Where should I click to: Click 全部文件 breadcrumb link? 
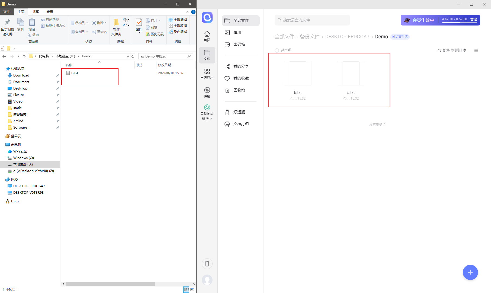coord(284,37)
